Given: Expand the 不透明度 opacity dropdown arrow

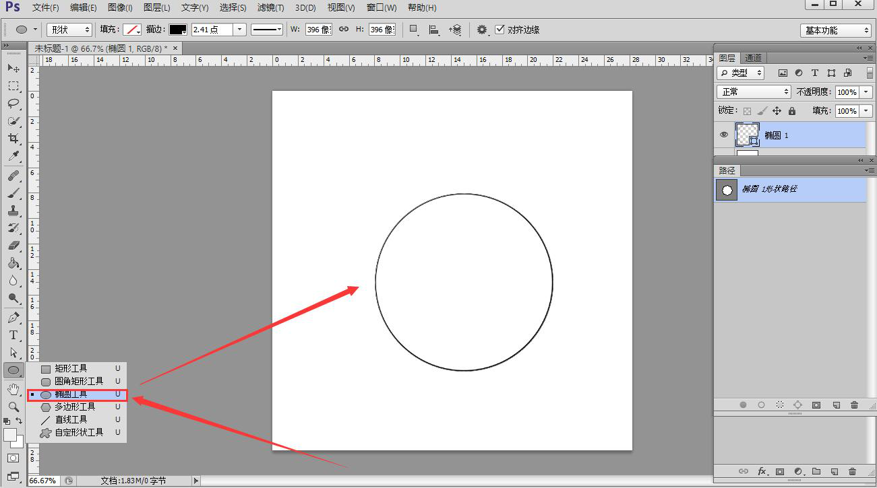Looking at the screenshot, I should [x=866, y=92].
